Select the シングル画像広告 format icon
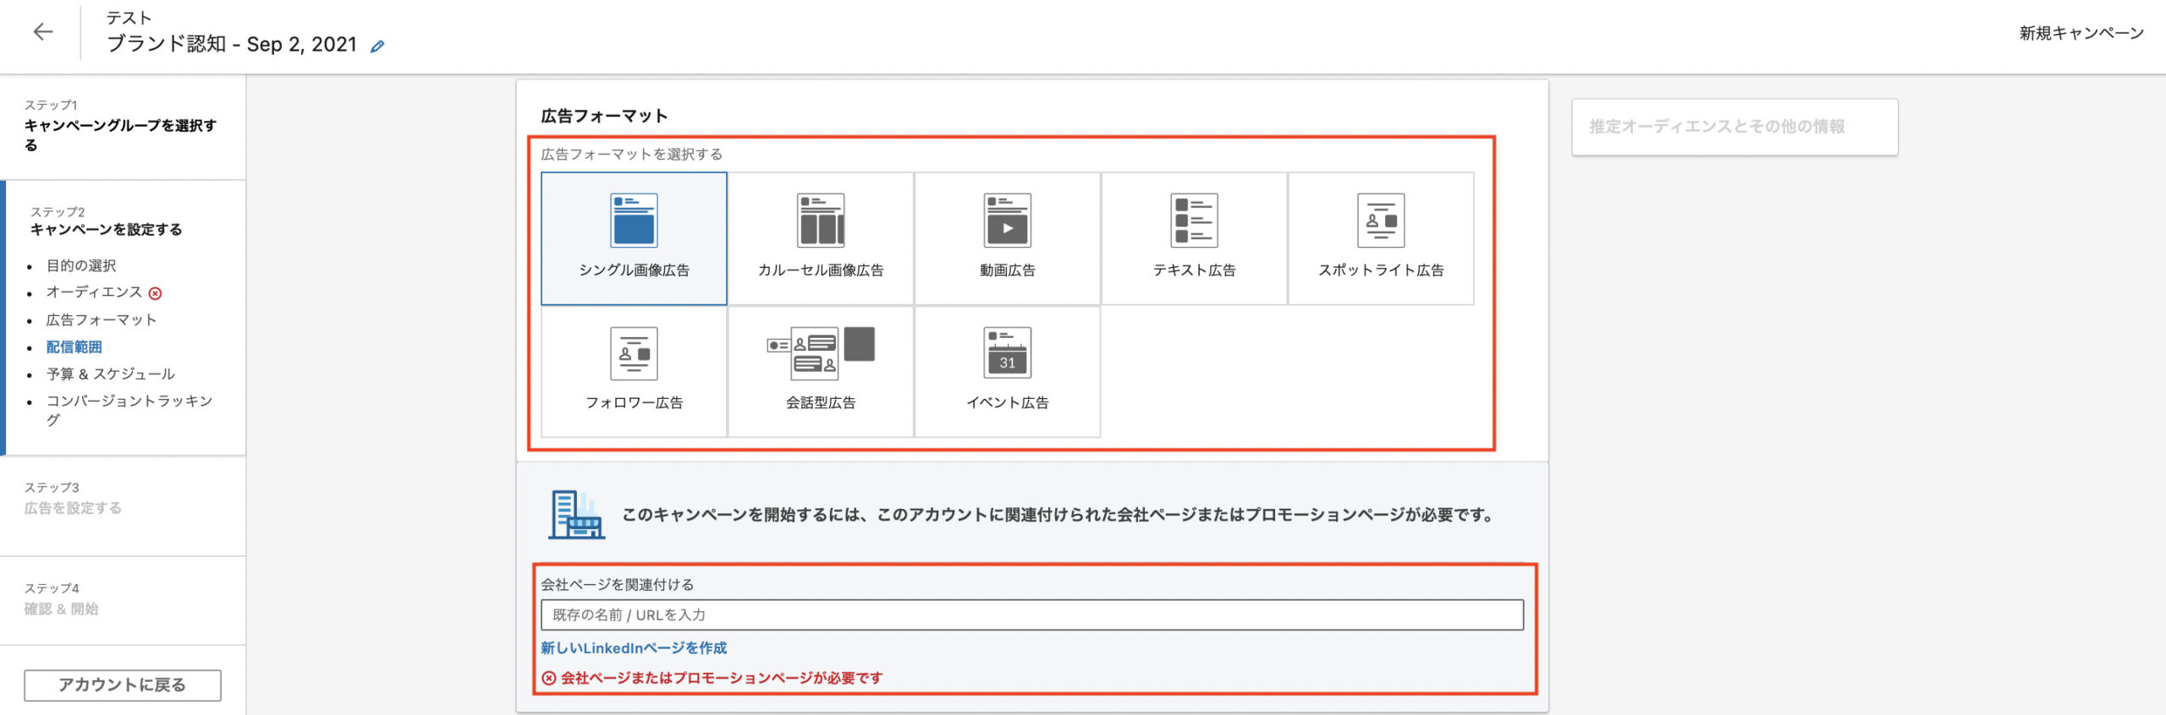Viewport: 2166px width, 715px height. pyautogui.click(x=634, y=221)
